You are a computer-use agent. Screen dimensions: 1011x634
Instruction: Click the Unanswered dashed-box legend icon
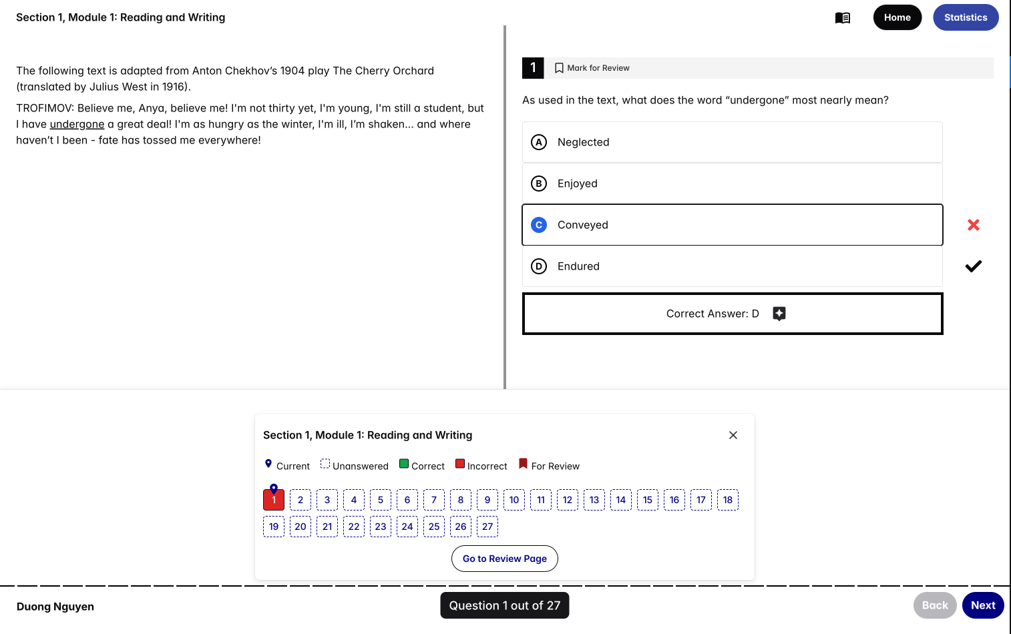[x=325, y=464]
